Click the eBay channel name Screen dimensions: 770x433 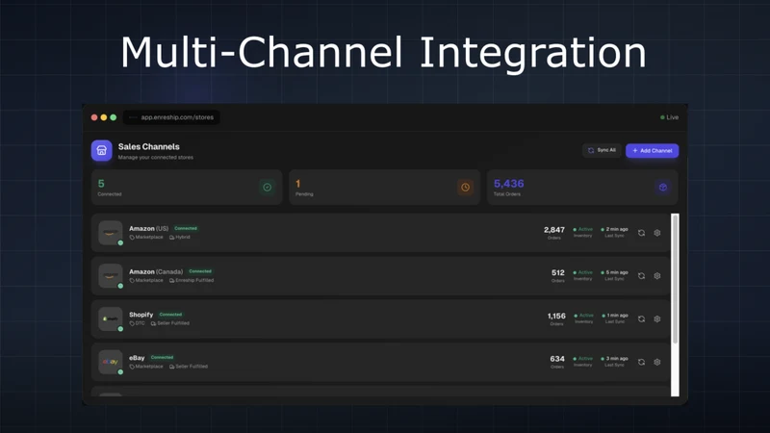[x=137, y=357]
